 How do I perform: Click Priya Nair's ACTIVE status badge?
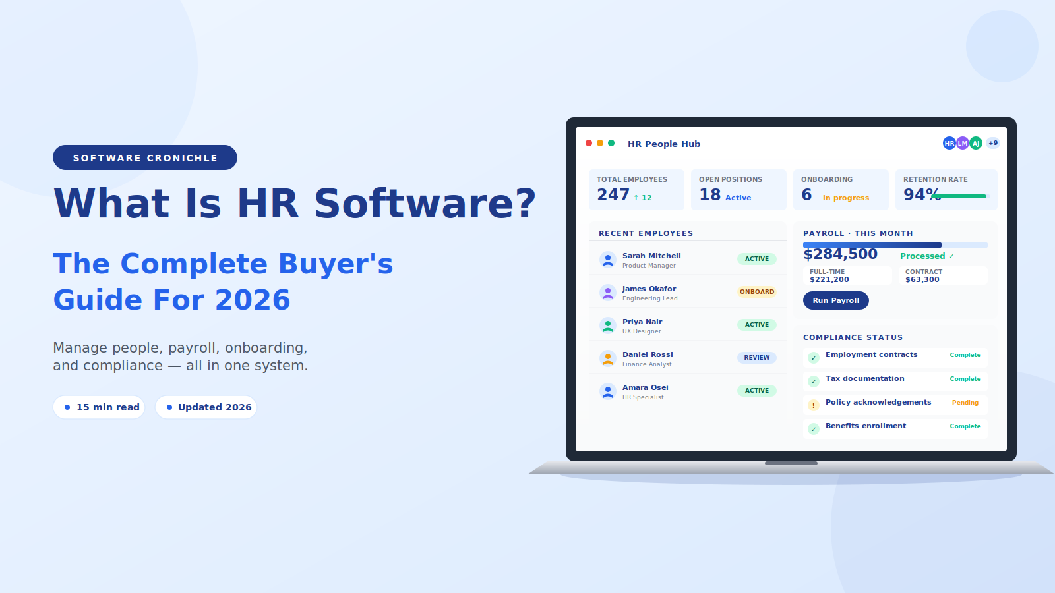click(x=757, y=325)
